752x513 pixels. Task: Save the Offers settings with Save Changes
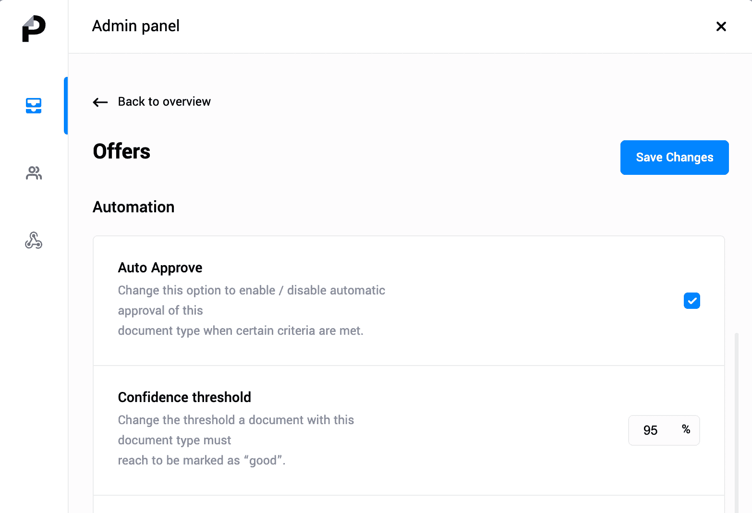coord(674,158)
